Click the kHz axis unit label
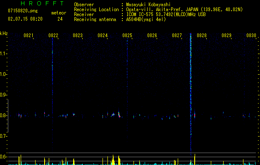Viewport: 260px width, 165px height. (x=4, y=33)
